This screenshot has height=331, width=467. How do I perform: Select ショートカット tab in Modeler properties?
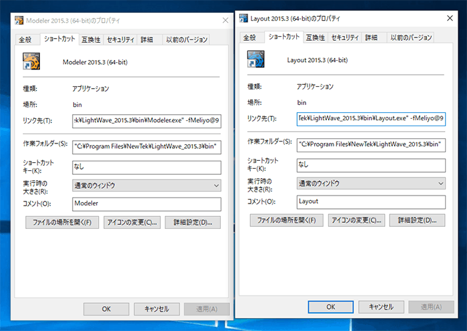[x=59, y=39]
